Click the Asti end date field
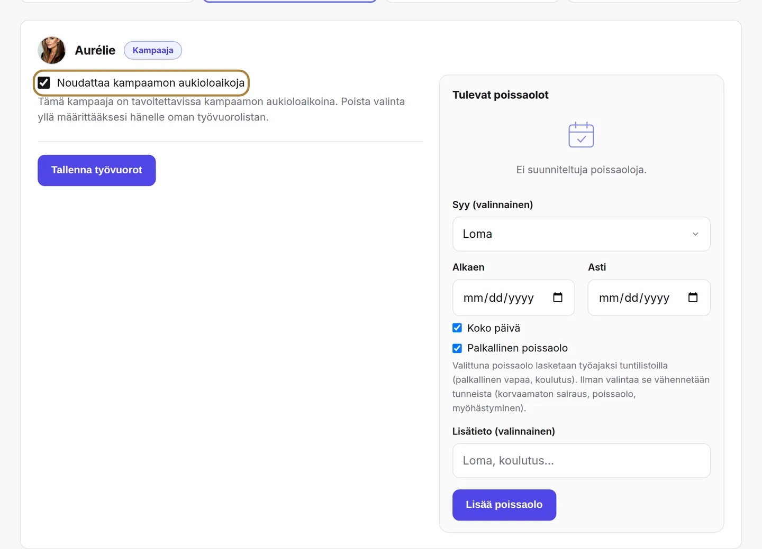 click(x=649, y=297)
